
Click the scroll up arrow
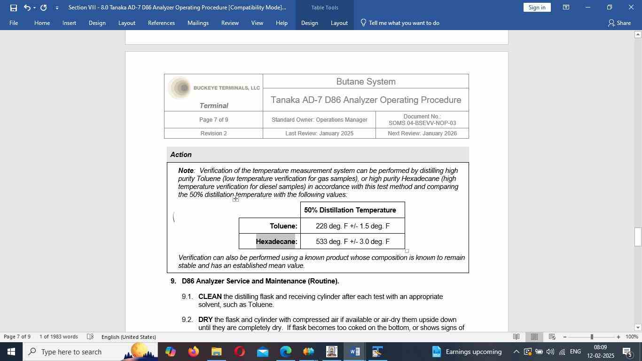638,34
